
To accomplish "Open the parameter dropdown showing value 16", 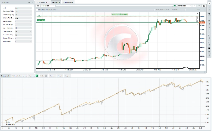I will (23, 28).
